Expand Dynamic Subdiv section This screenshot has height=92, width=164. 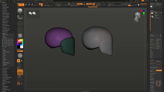click(153, 74)
